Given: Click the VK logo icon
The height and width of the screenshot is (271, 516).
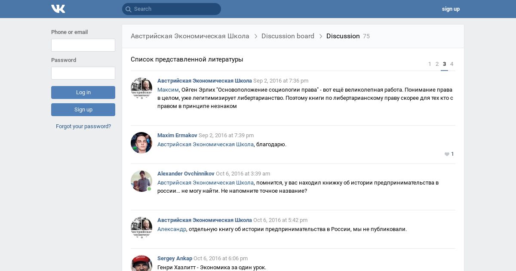Looking at the screenshot, I should [x=58, y=9].
